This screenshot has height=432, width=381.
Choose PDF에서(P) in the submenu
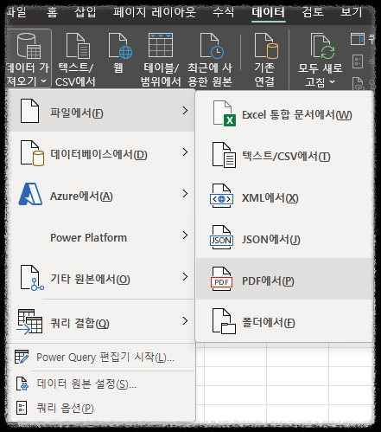(284, 279)
